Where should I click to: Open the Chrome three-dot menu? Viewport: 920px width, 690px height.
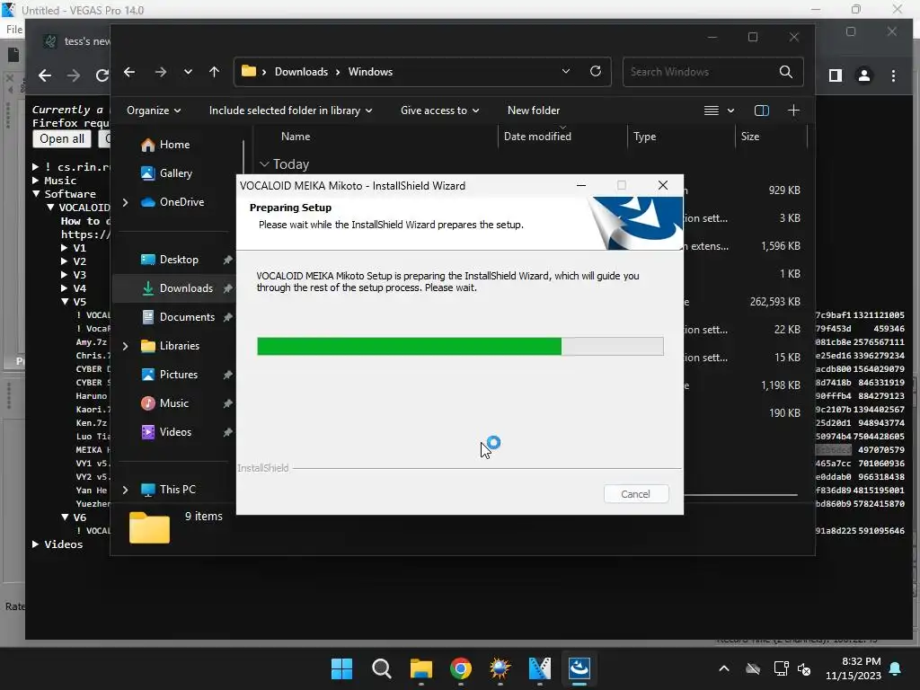(893, 75)
